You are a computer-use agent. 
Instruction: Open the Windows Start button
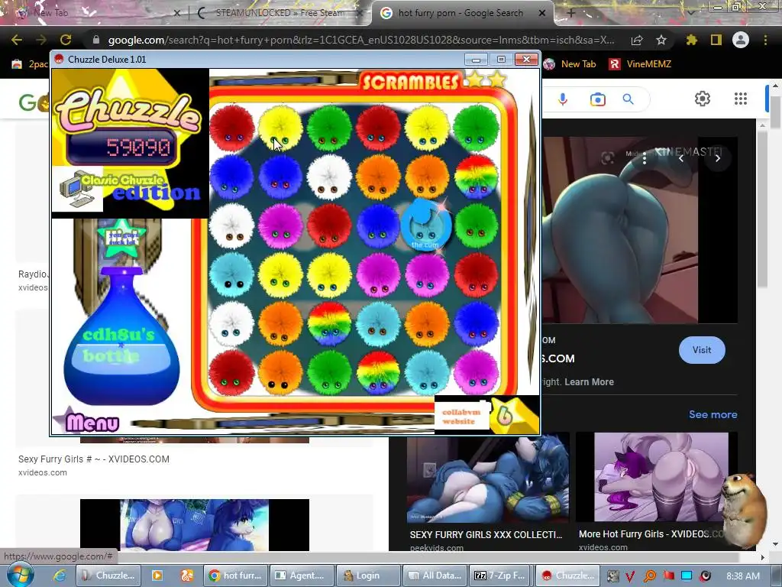click(x=20, y=575)
